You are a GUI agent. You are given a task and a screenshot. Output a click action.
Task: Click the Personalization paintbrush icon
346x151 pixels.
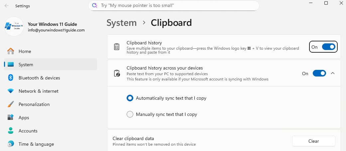tap(11, 104)
